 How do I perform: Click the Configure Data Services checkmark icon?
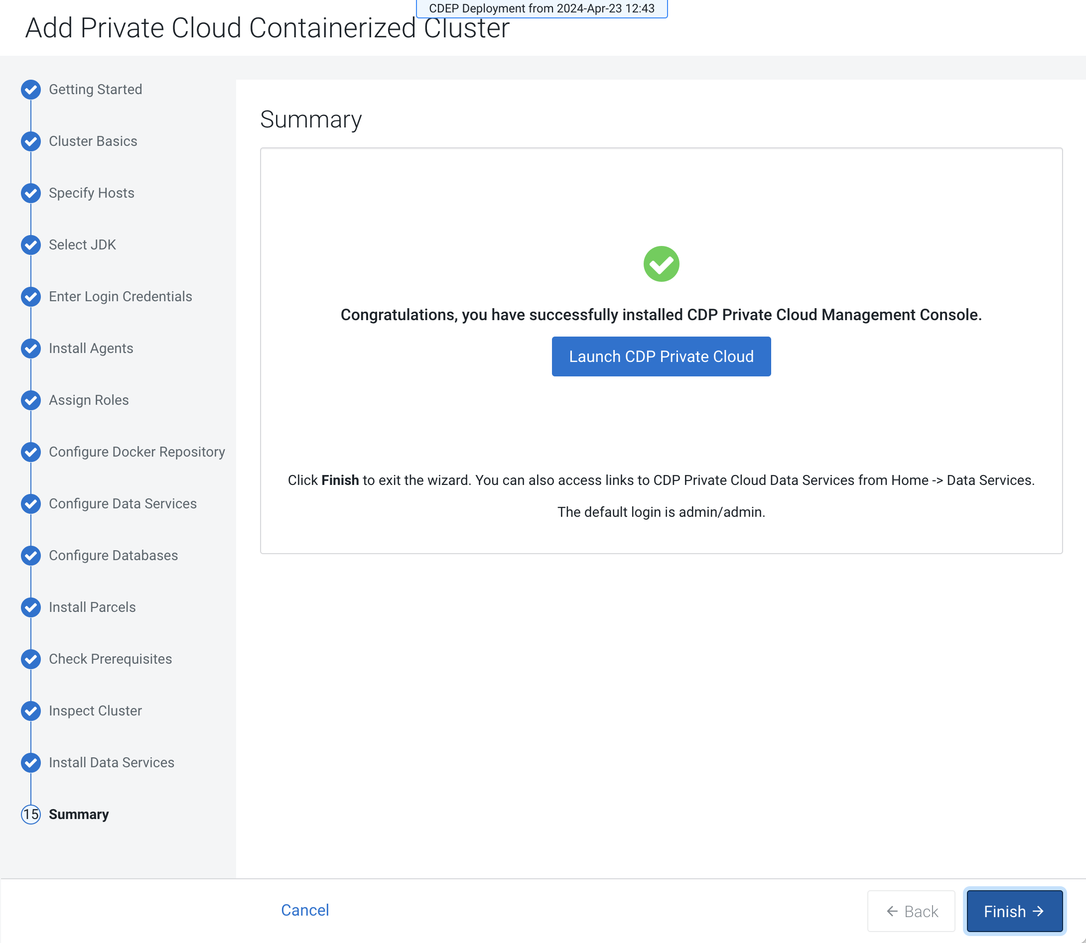(30, 503)
